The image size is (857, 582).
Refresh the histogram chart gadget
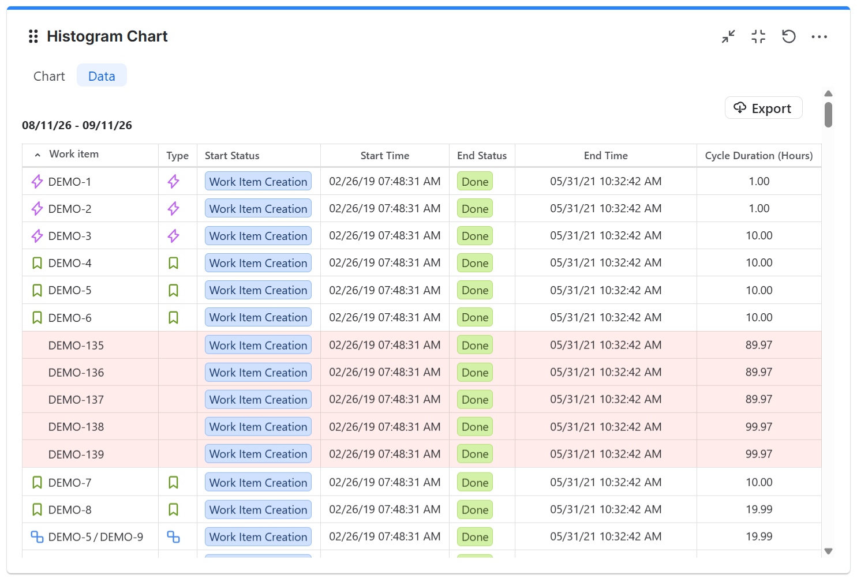click(788, 36)
